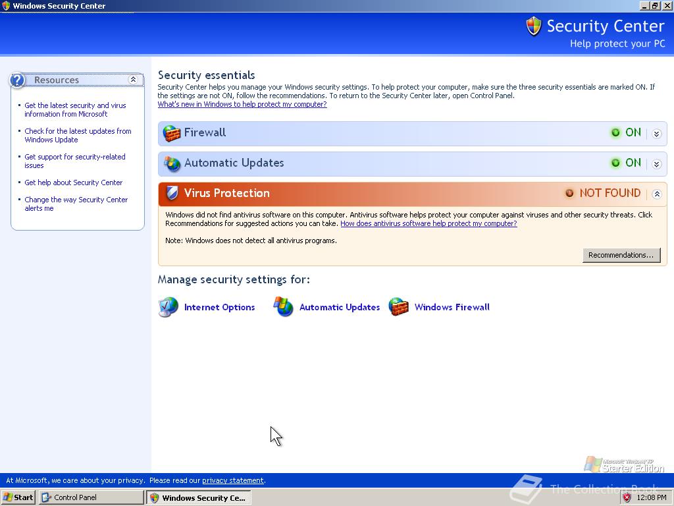Restore down the Security Center window
Screen dimensions: 674x506
click(x=655, y=5)
